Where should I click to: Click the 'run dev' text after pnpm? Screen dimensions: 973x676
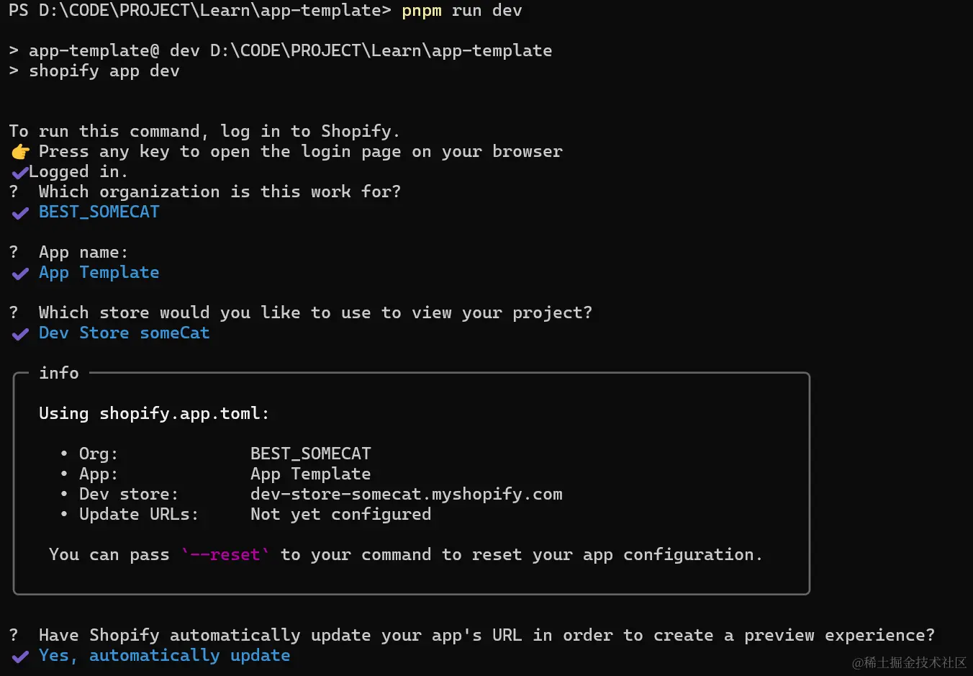point(487,11)
